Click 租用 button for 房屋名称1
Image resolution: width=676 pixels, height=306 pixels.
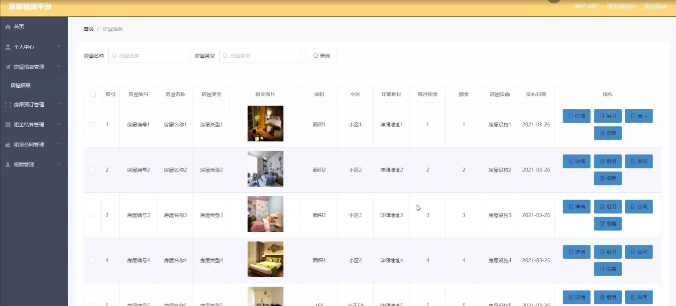pos(608,116)
